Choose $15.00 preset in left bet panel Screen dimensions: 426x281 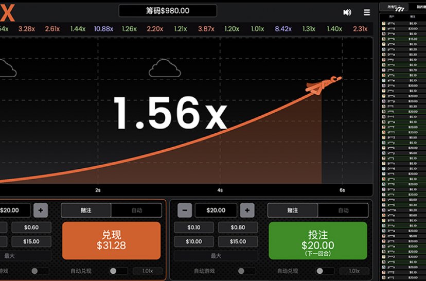[31, 241]
